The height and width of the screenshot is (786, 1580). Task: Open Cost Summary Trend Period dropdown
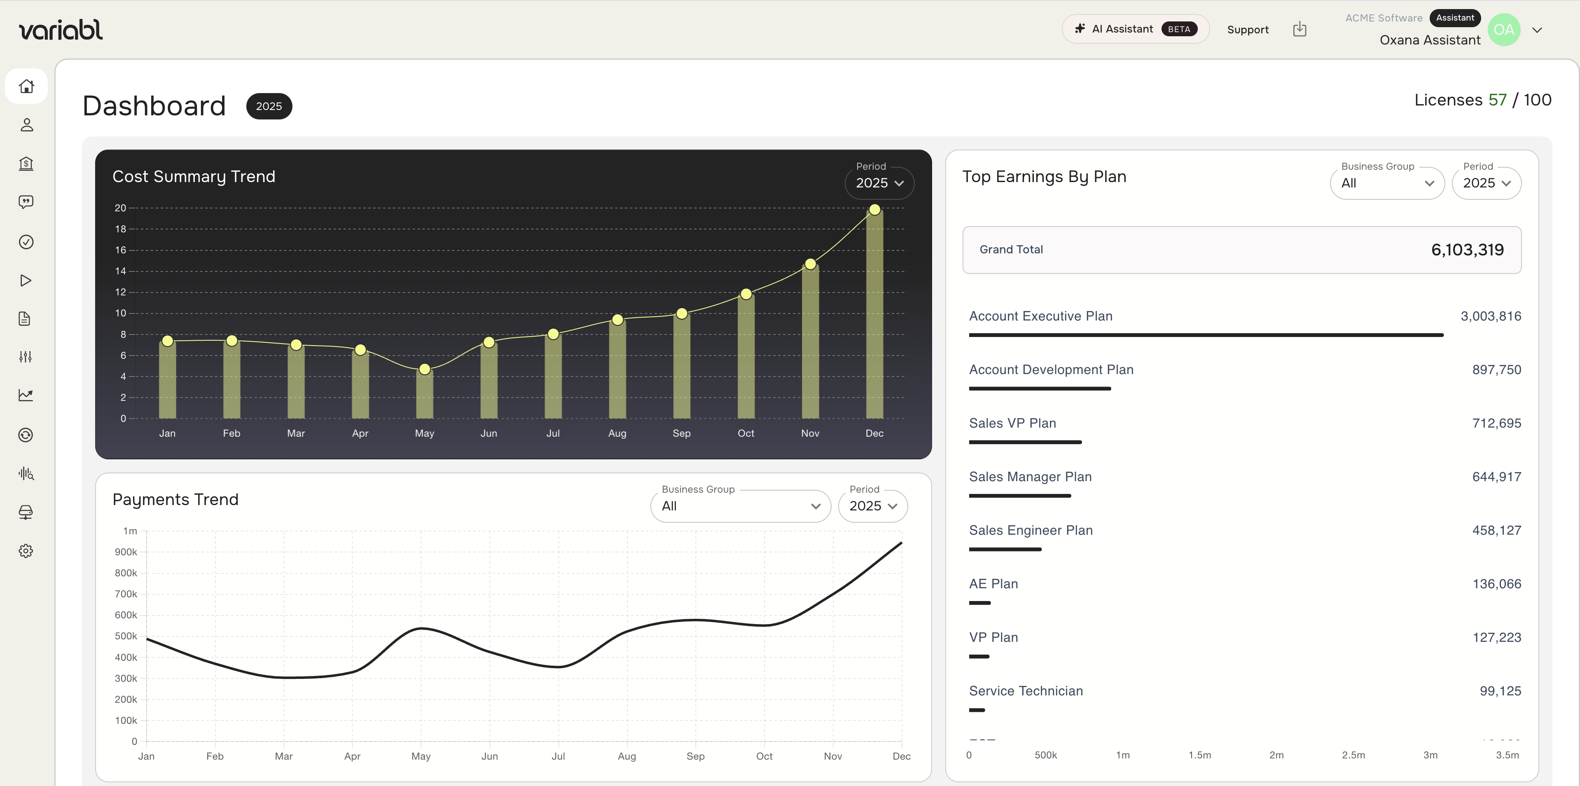[x=879, y=183]
